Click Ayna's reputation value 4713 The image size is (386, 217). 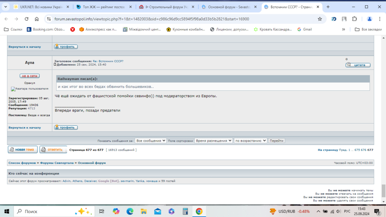point(32,108)
